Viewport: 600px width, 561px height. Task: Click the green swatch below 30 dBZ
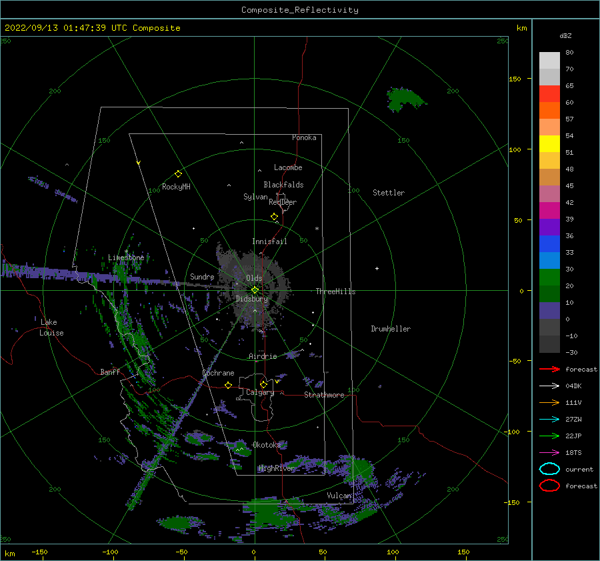(x=549, y=277)
